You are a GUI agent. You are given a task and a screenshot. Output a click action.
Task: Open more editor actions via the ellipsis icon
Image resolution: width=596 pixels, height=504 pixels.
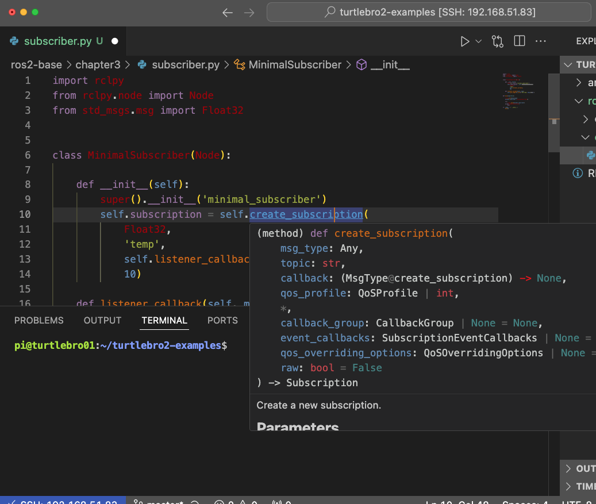[540, 41]
